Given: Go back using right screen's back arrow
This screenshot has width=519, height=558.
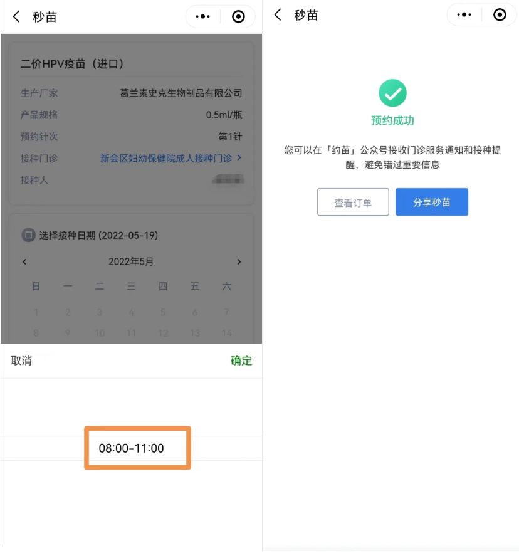Looking at the screenshot, I should [x=278, y=15].
